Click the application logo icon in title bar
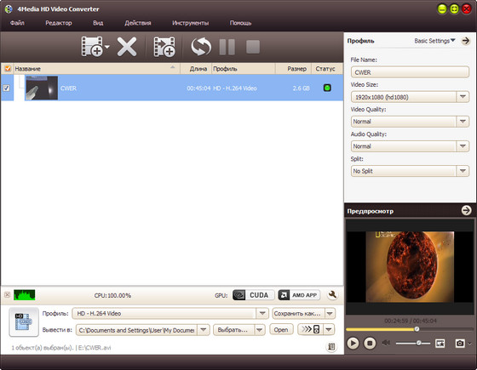Image resolution: width=477 pixels, height=370 pixels. click(9, 9)
